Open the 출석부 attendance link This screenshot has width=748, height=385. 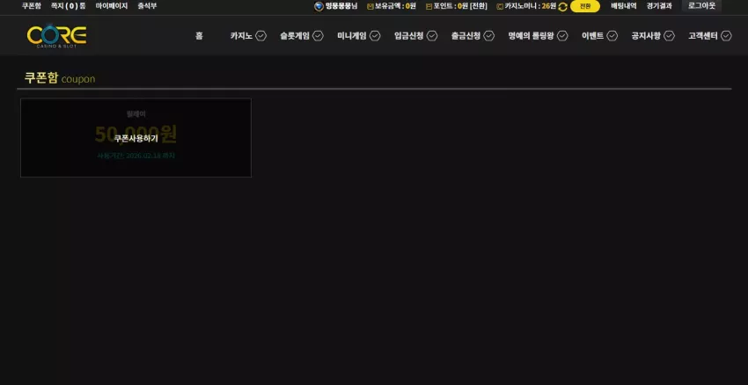(147, 6)
